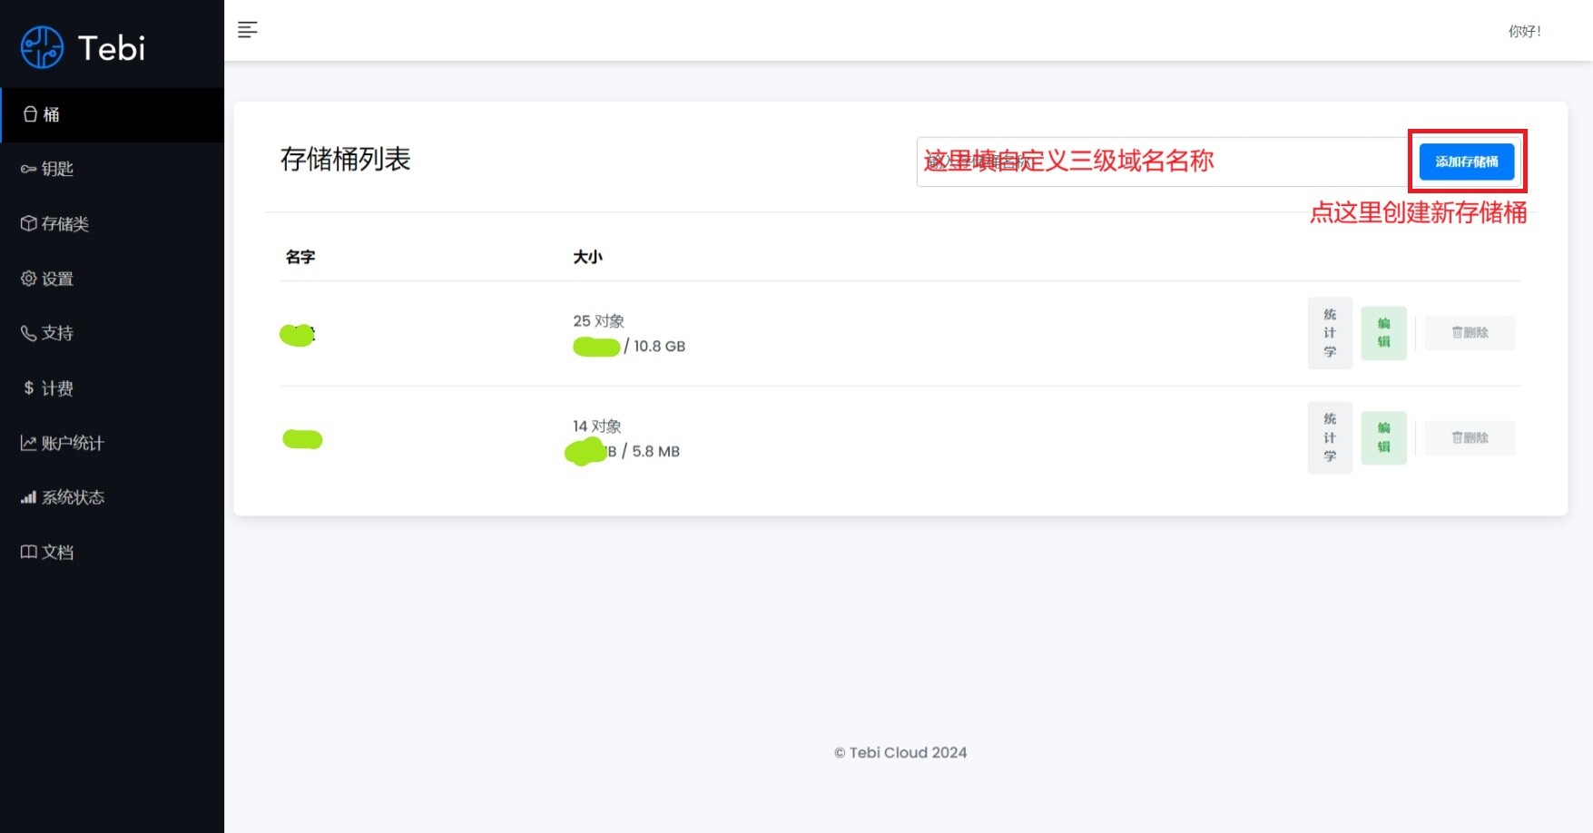The image size is (1593, 833).
Task: Open 计费 billing via the dollar icon
Action: [x=53, y=387]
